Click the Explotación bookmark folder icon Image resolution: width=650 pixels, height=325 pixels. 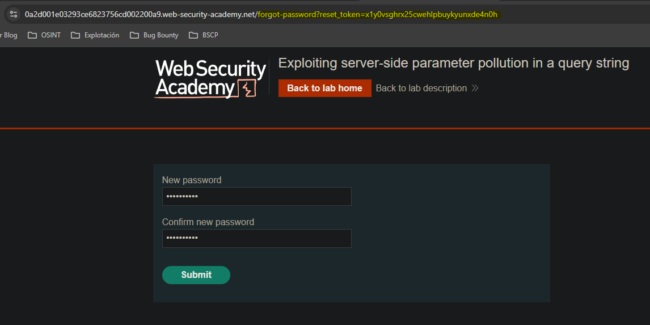pyautogui.click(x=75, y=35)
